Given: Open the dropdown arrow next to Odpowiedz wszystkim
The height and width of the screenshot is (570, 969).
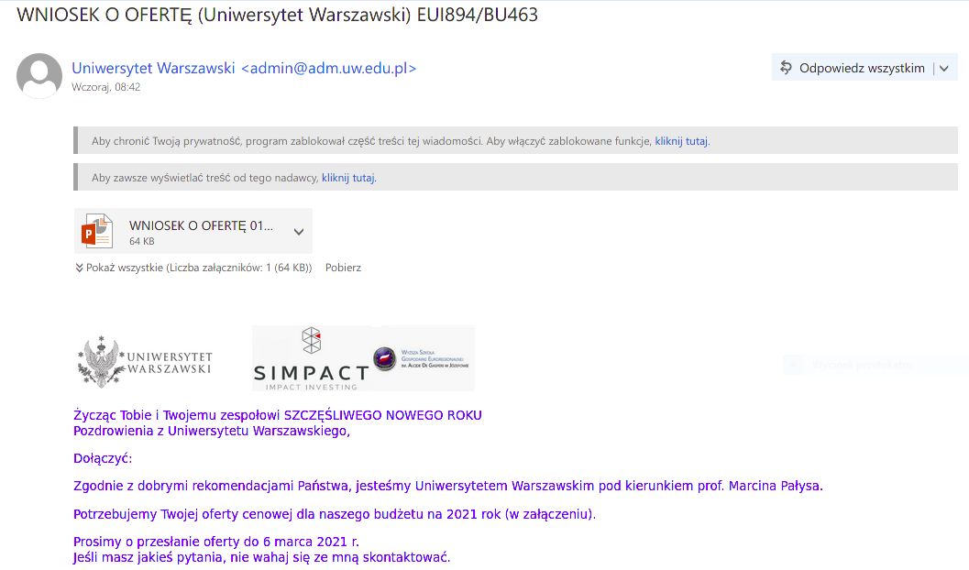Looking at the screenshot, I should (946, 66).
